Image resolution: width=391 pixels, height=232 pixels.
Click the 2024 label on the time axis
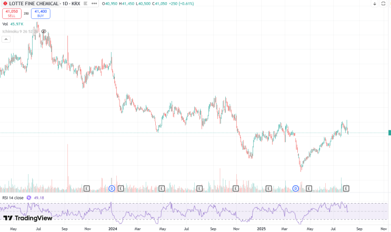[x=113, y=229]
